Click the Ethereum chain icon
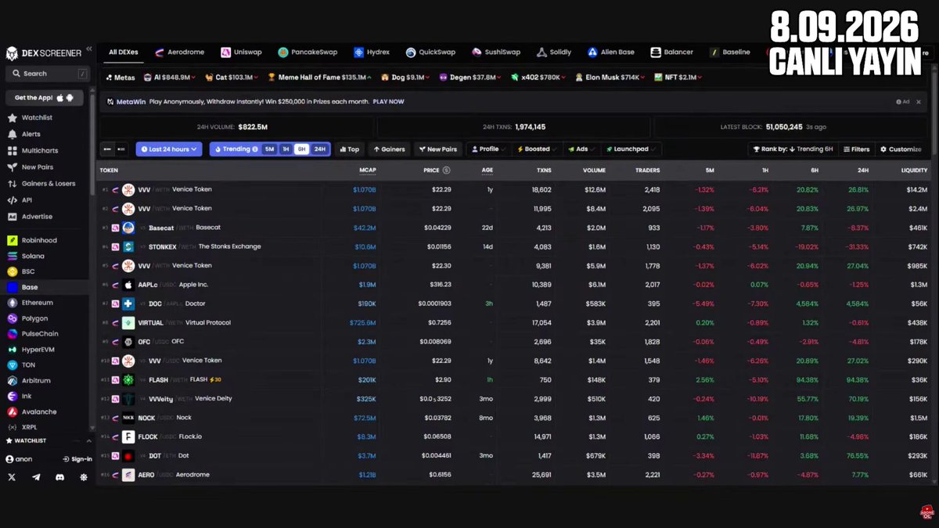The image size is (939, 528). [x=12, y=303]
